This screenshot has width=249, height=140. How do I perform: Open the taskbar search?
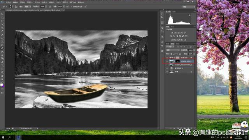click(x=9, y=137)
